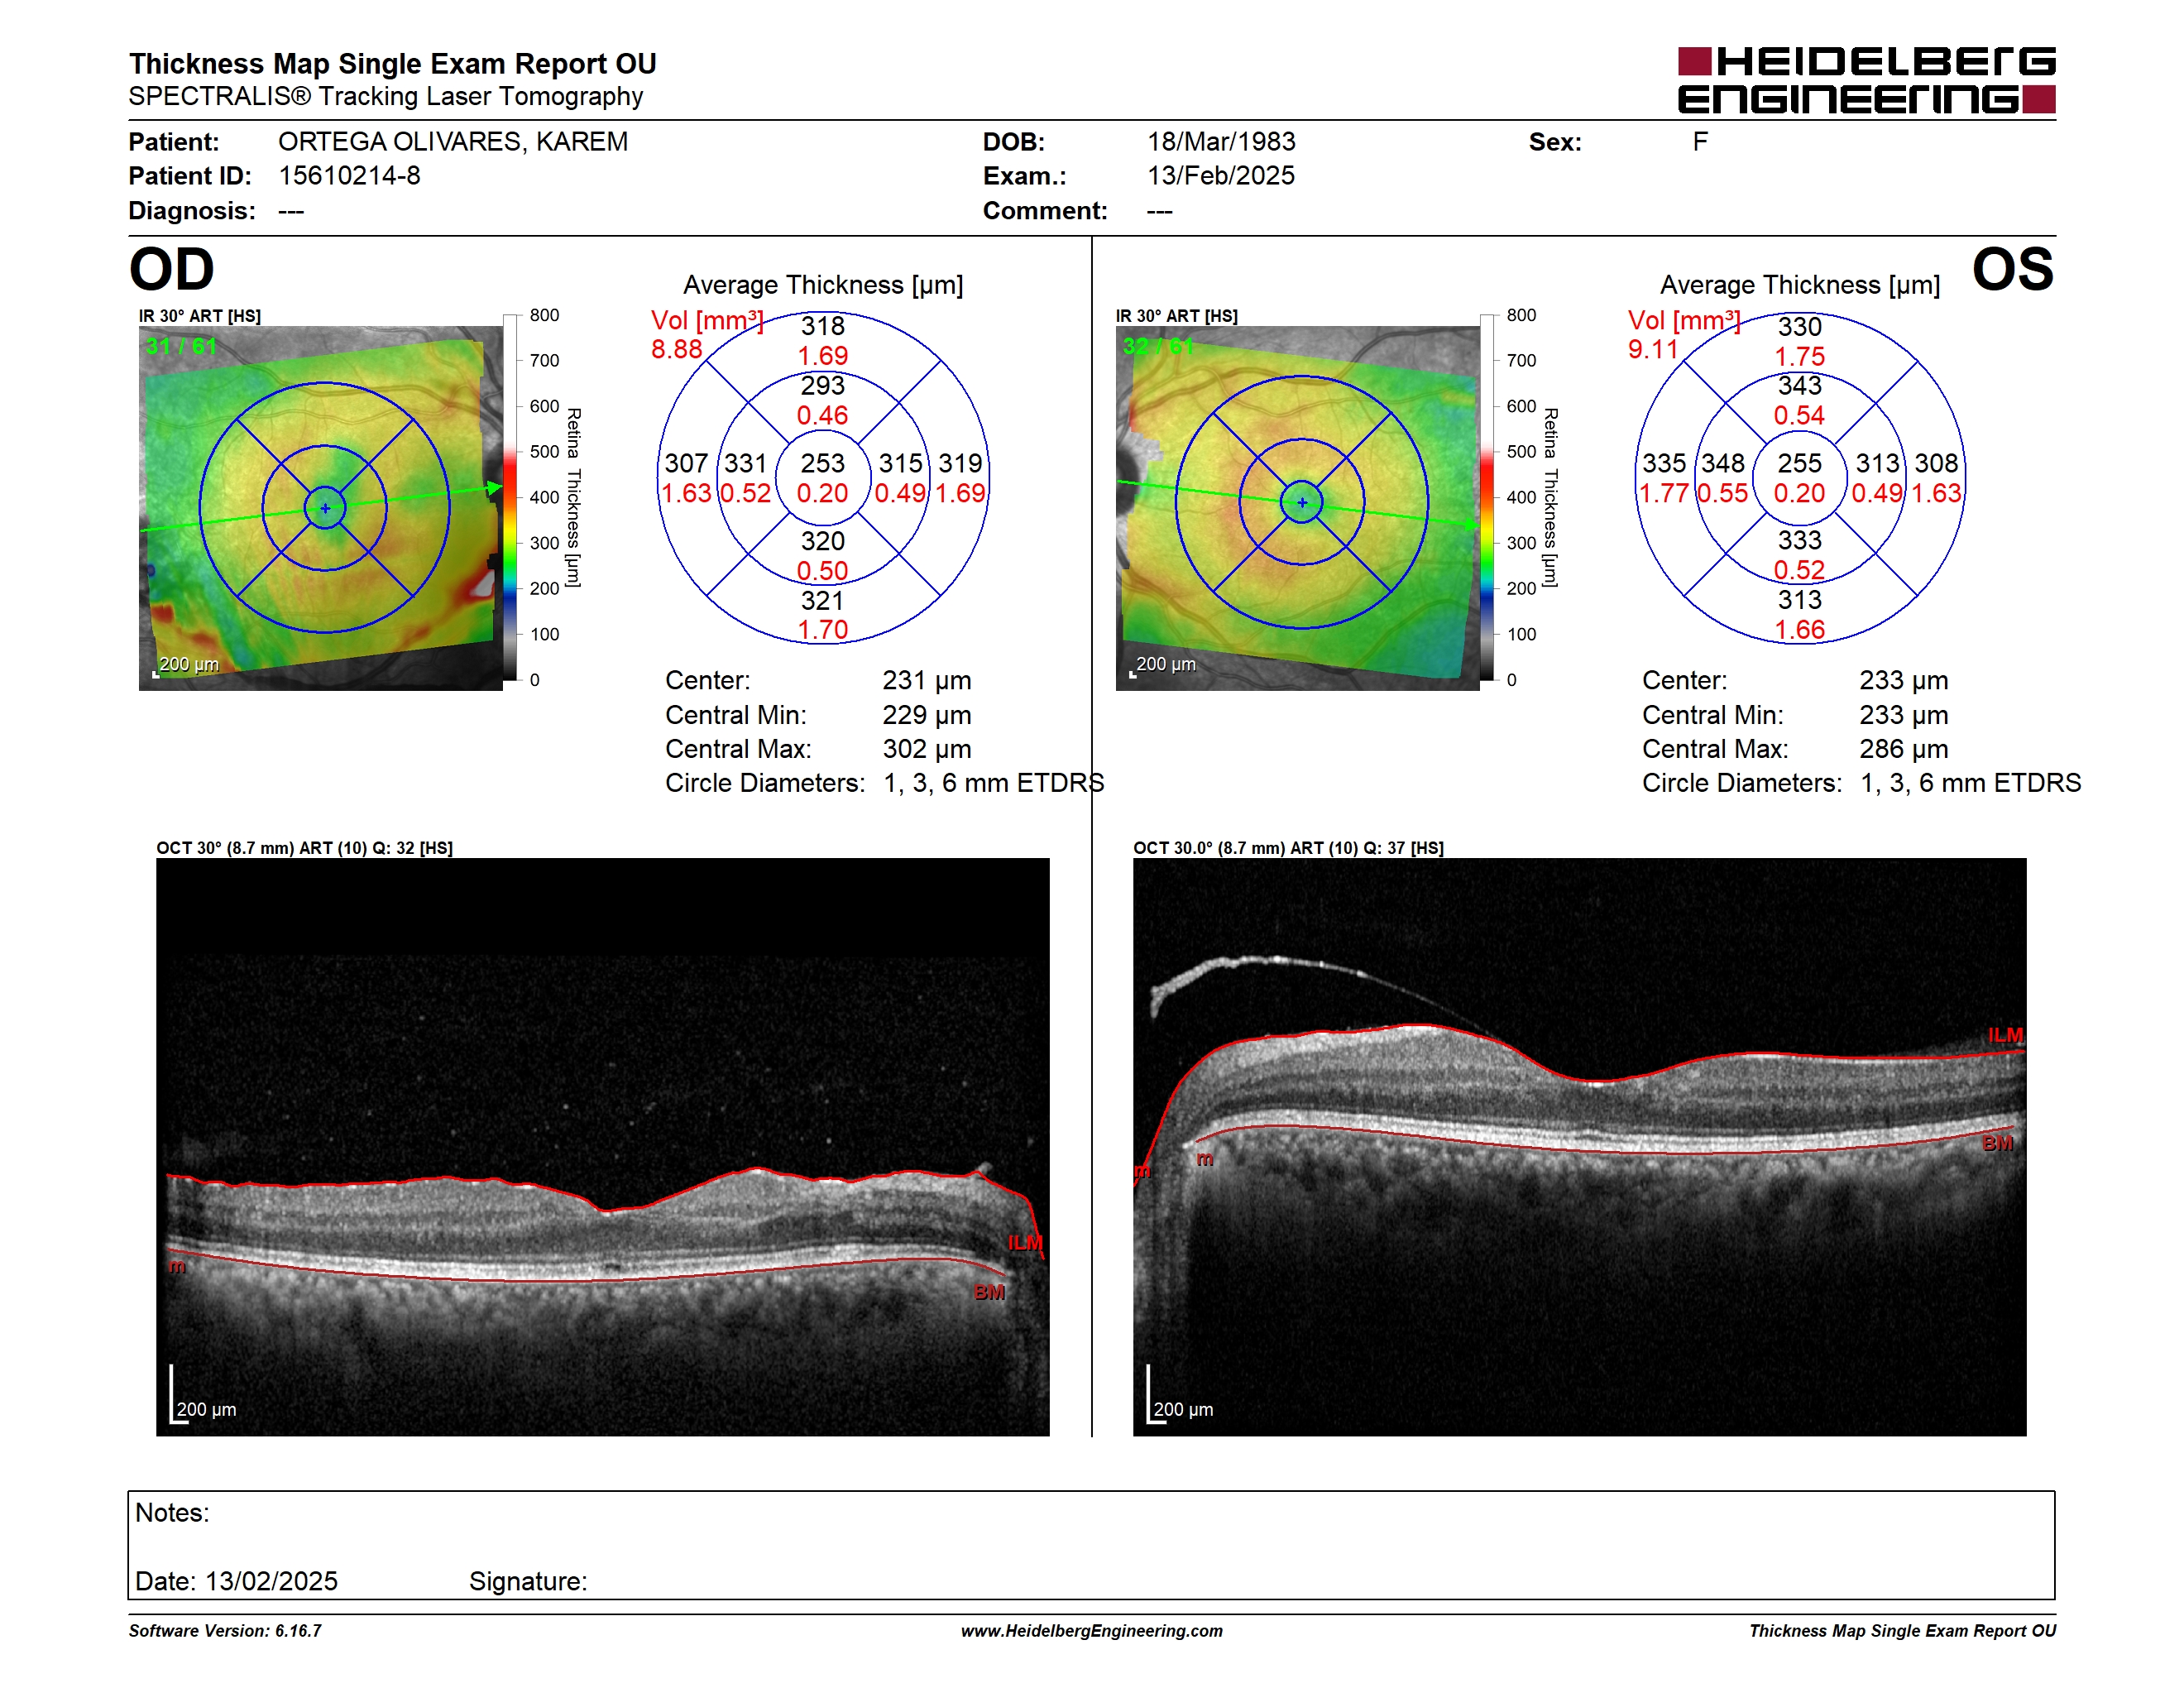The width and height of the screenshot is (2184, 1688).
Task: Click the OD central subfield thickness '253'
Action: click(x=823, y=464)
